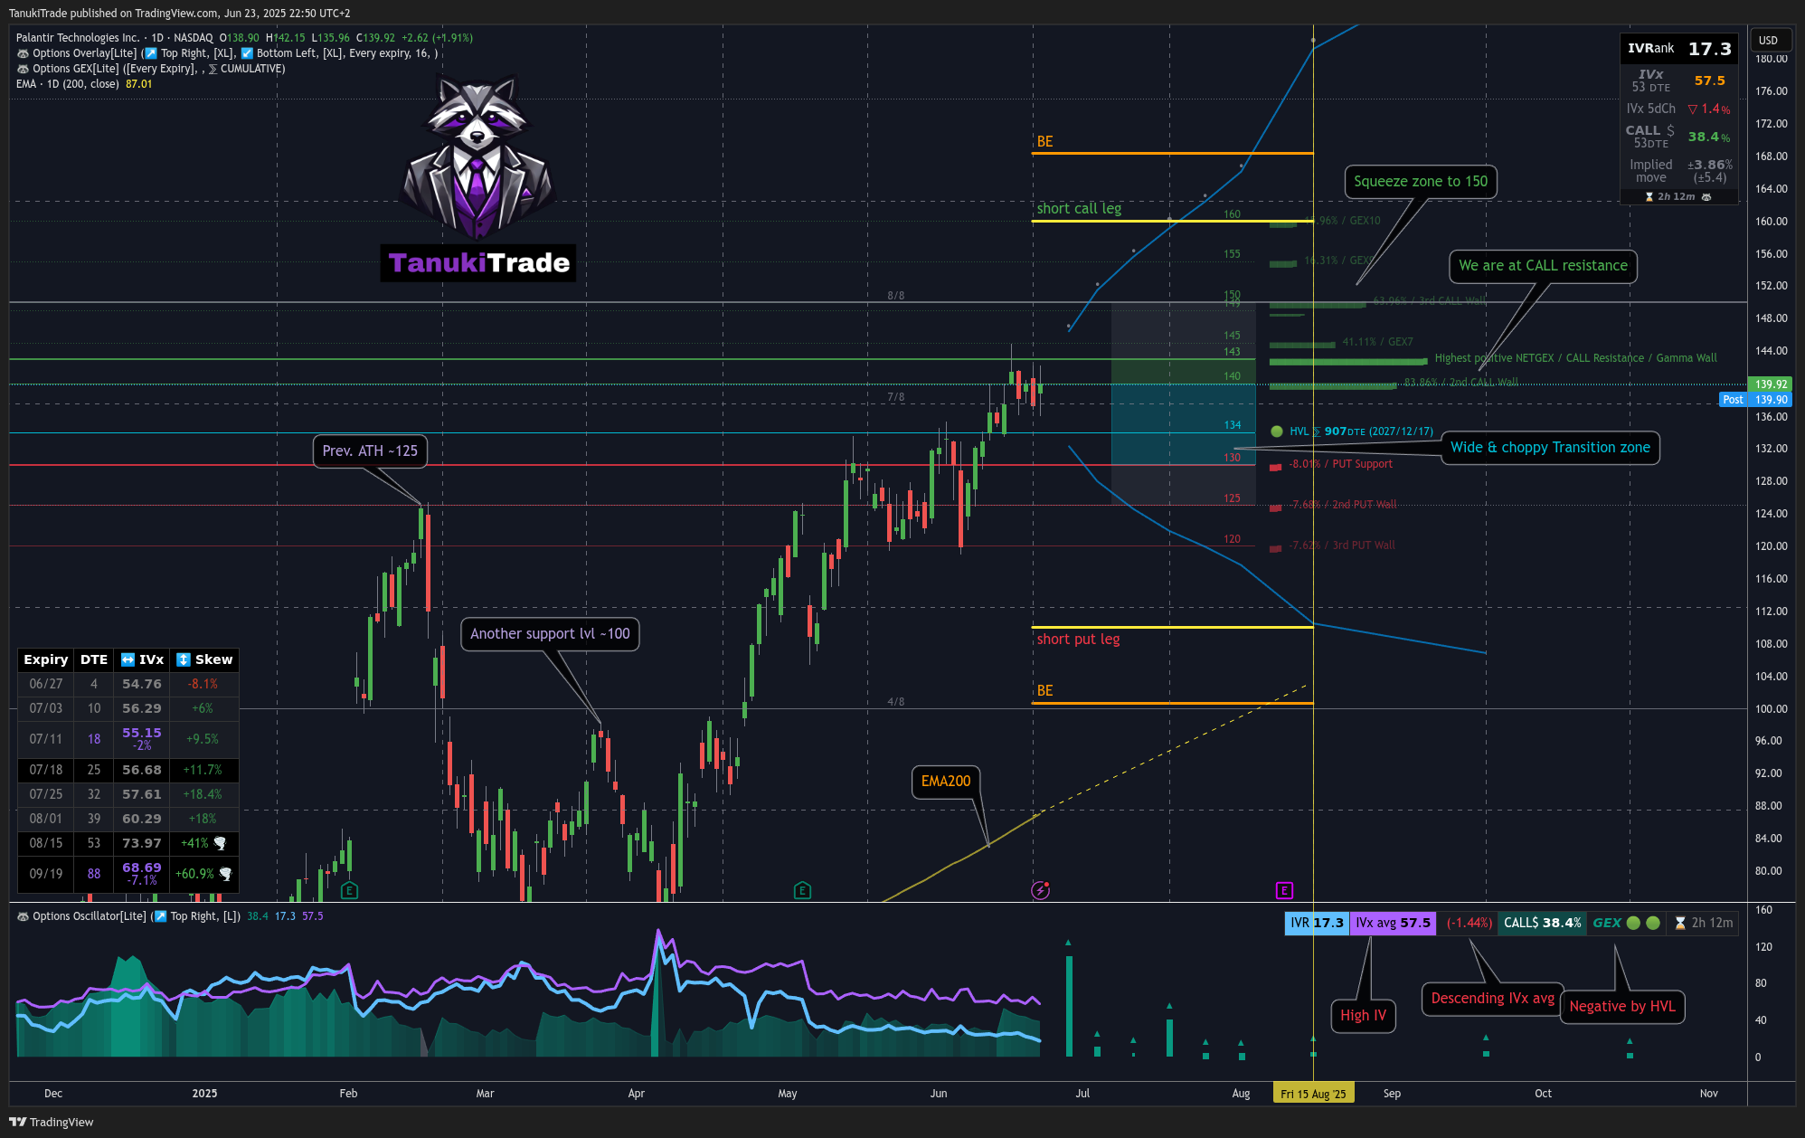Click the May earnings 'E' marker icon
Image resolution: width=1805 pixels, height=1138 pixels.
[x=801, y=891]
